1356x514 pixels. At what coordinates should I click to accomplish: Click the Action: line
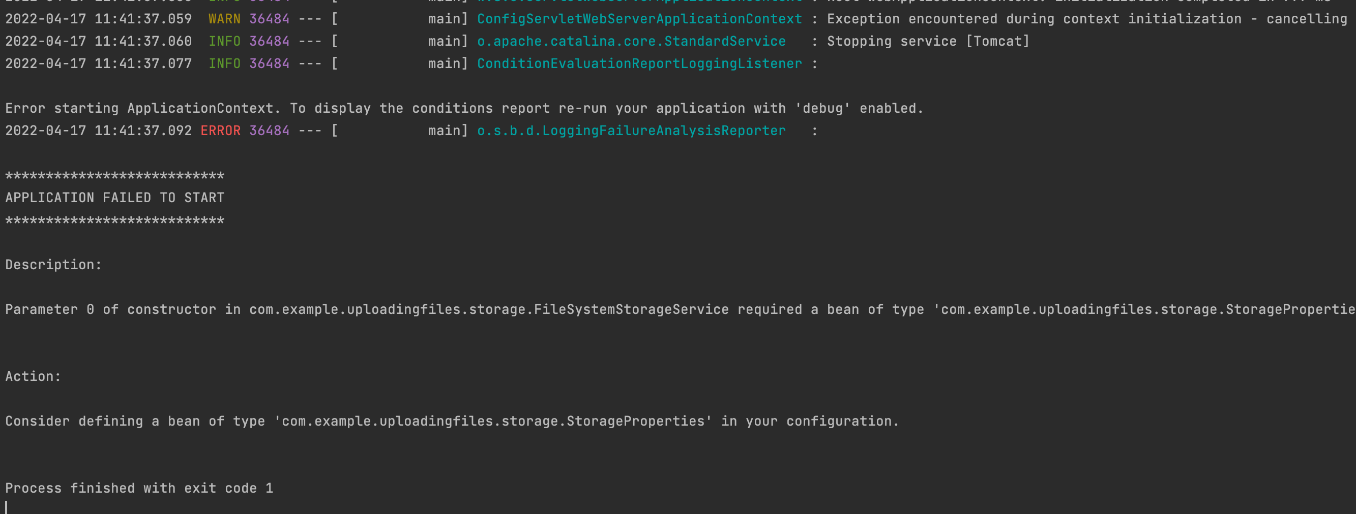[33, 376]
